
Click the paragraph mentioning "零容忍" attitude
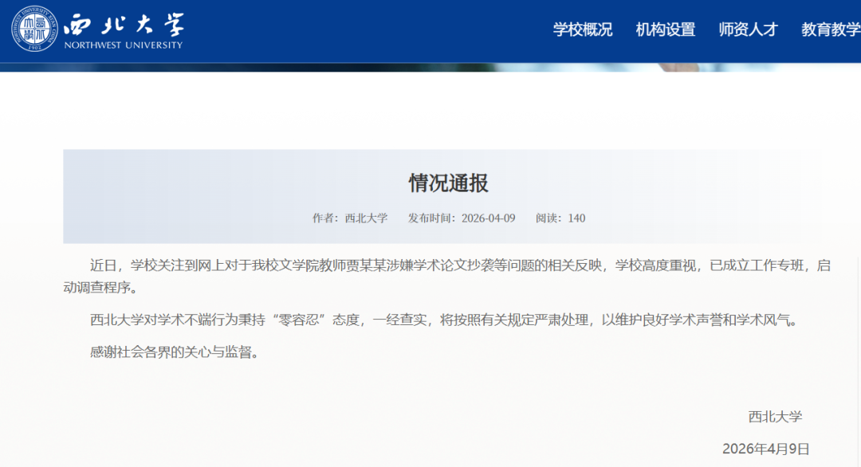pos(442,320)
